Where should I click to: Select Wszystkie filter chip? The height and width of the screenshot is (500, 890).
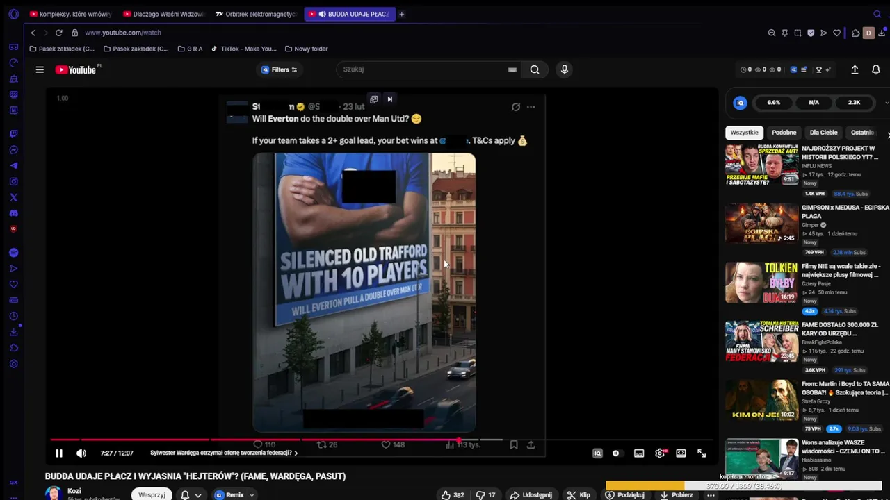pos(744,133)
